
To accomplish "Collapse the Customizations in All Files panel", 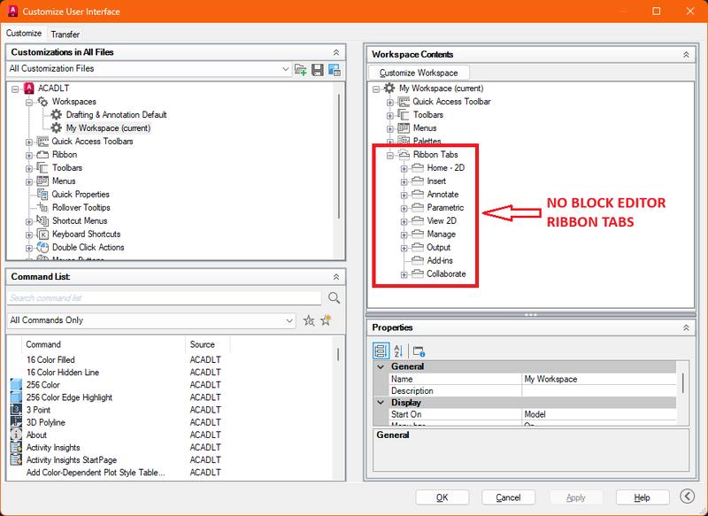I will [336, 52].
